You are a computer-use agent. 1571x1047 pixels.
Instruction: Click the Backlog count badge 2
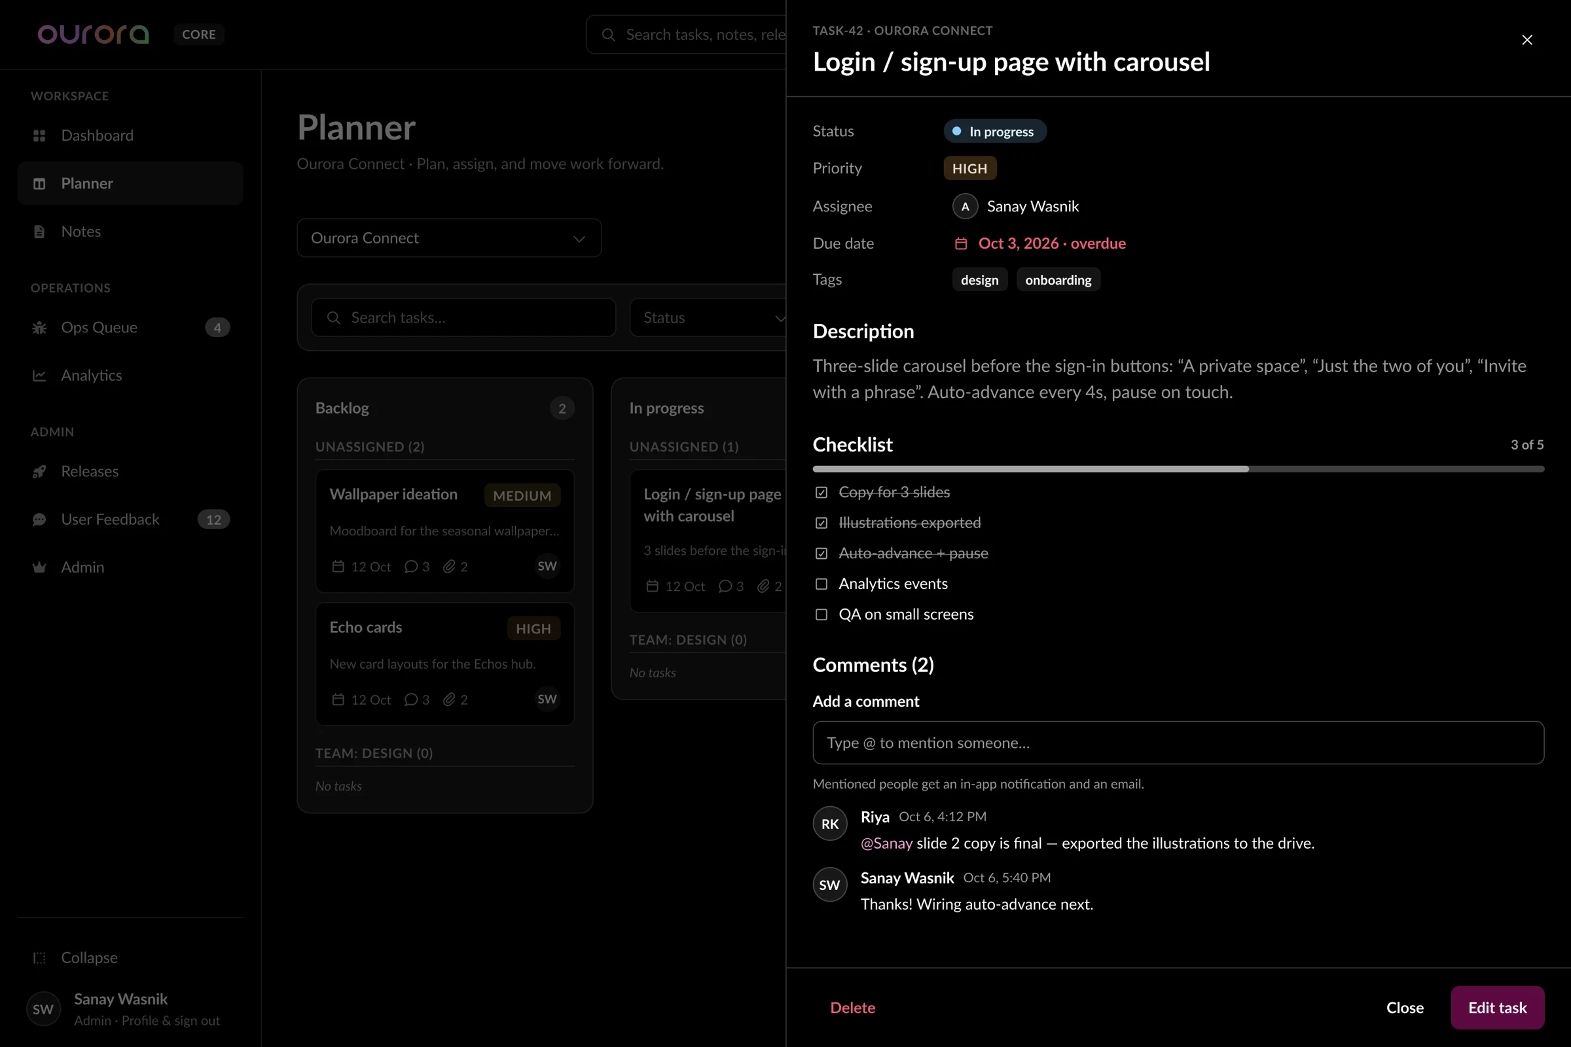click(562, 408)
